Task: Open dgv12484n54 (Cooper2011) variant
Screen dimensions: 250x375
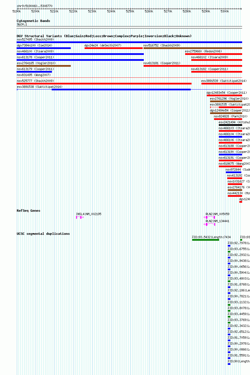Action: [x=230, y=110]
